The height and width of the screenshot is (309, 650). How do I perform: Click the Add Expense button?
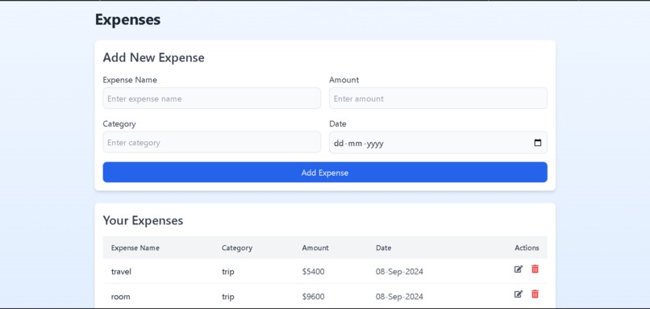click(325, 172)
